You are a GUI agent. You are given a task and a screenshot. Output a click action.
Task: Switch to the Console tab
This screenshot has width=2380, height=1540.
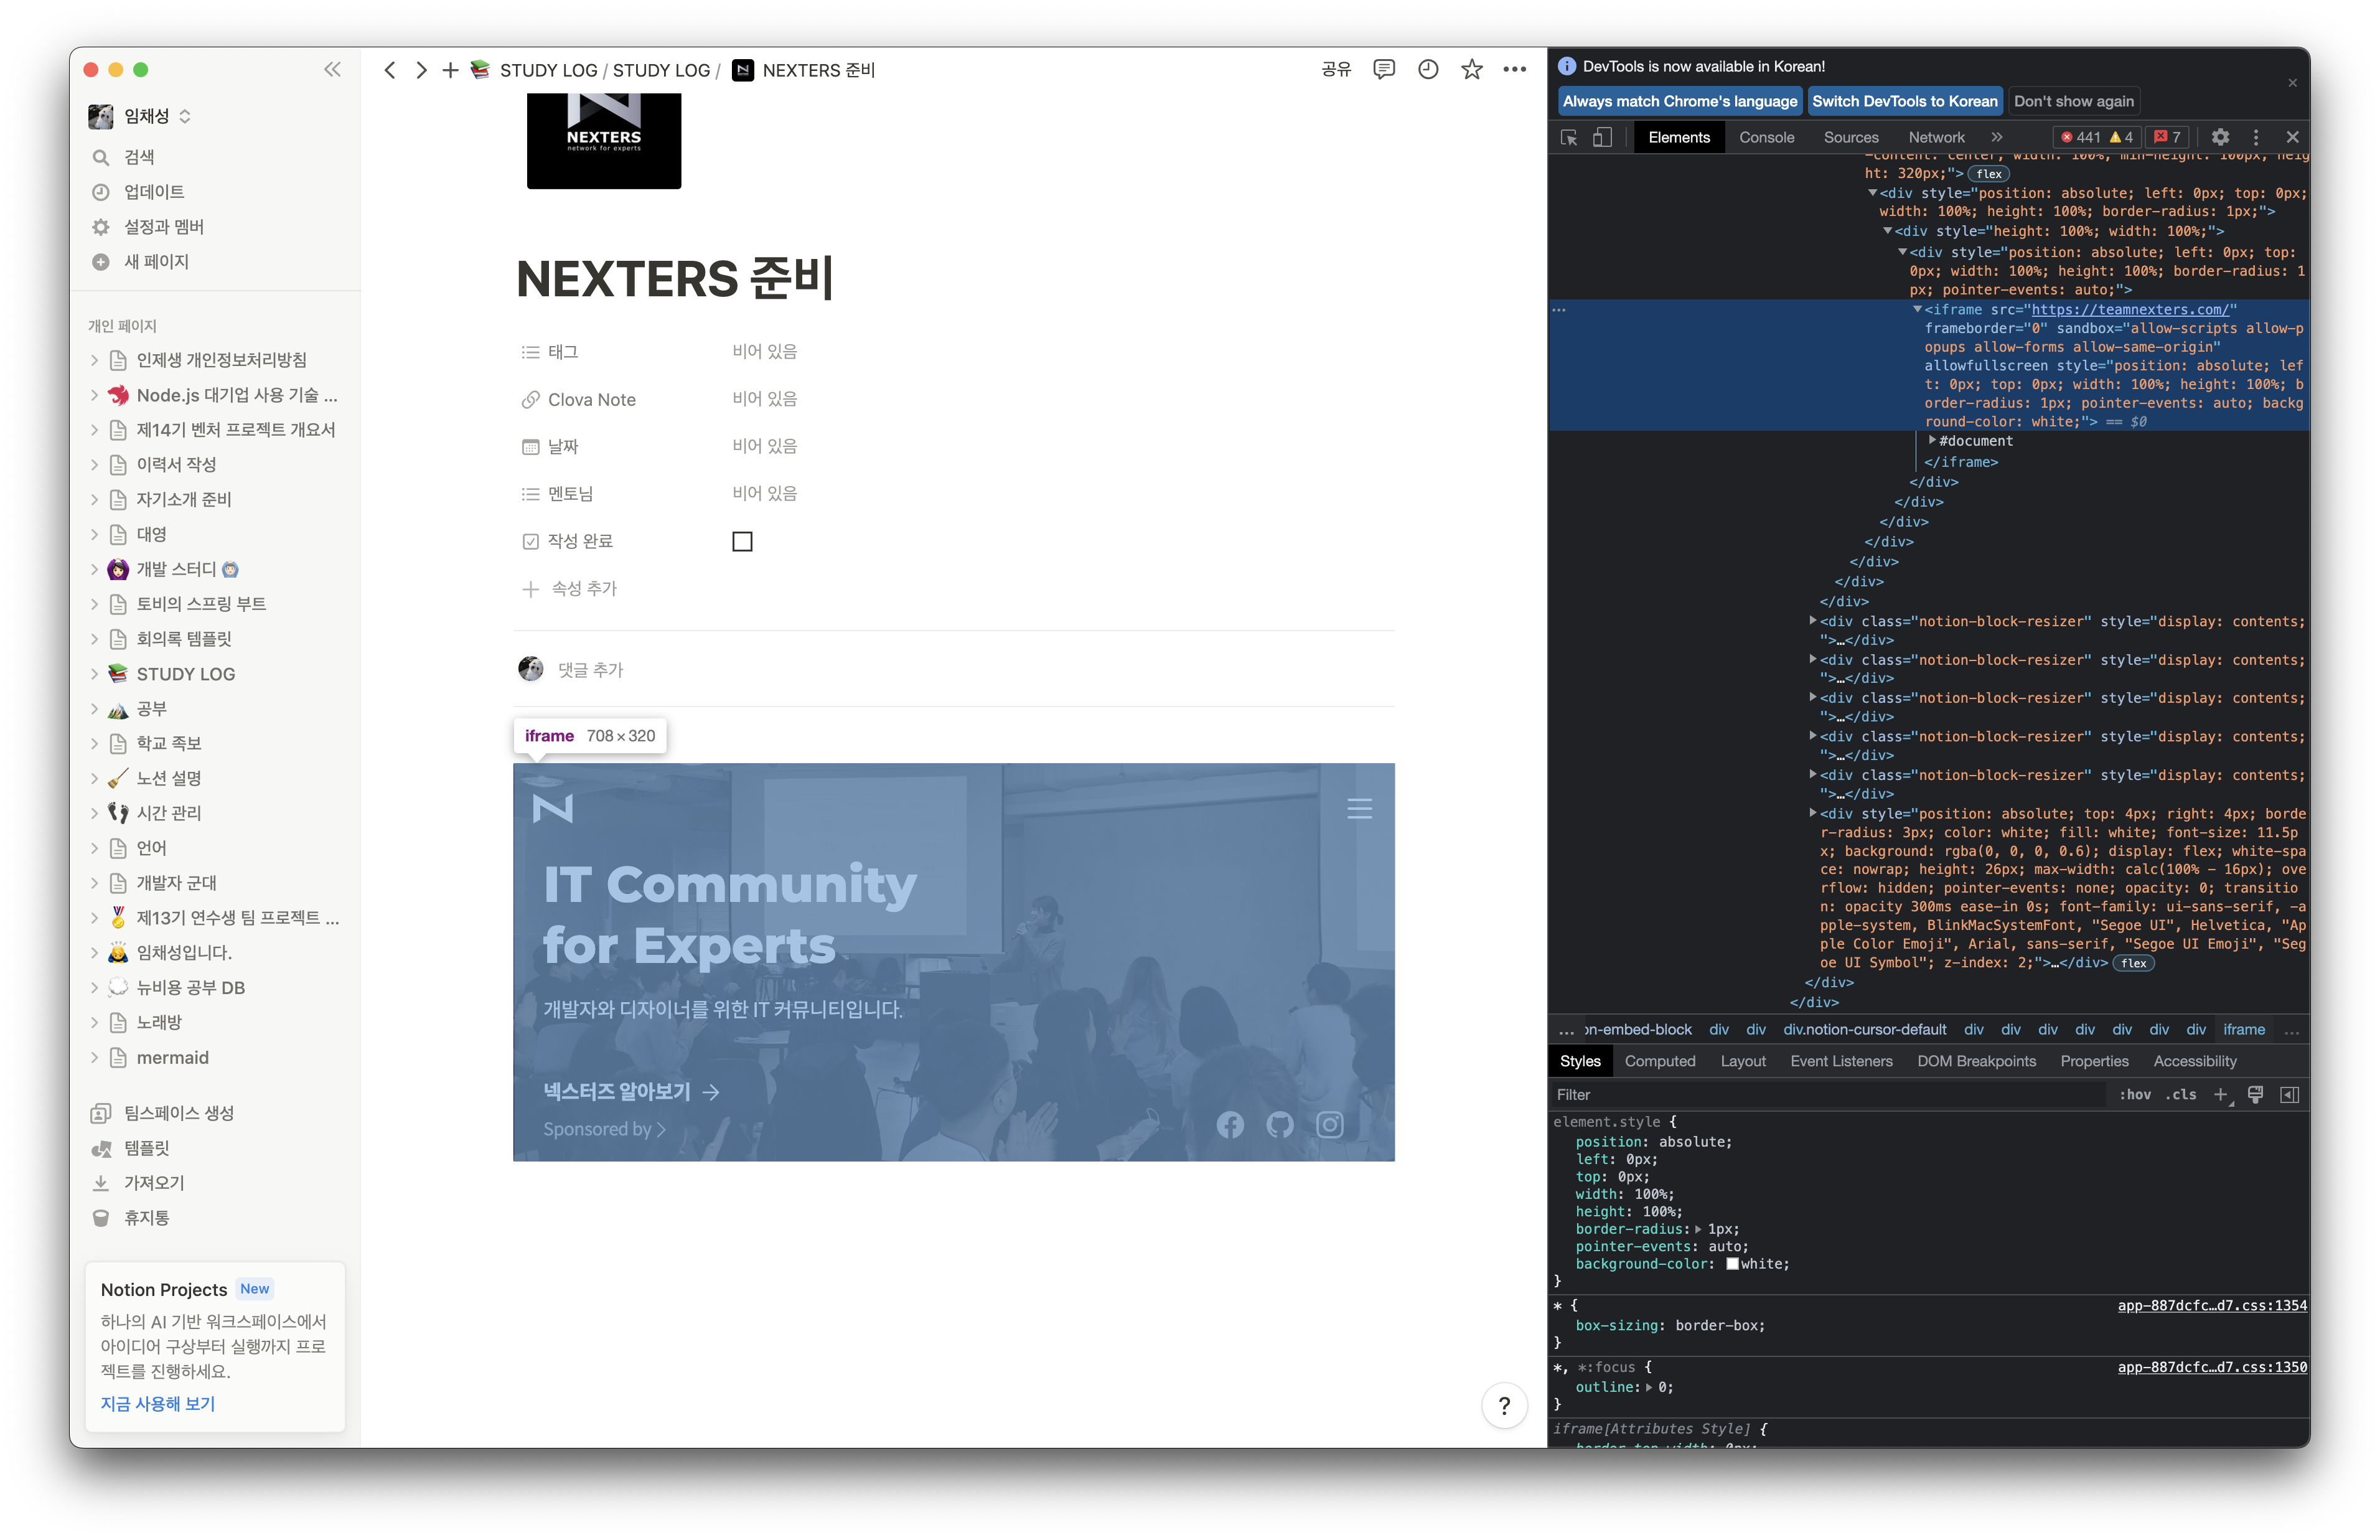point(1766,137)
